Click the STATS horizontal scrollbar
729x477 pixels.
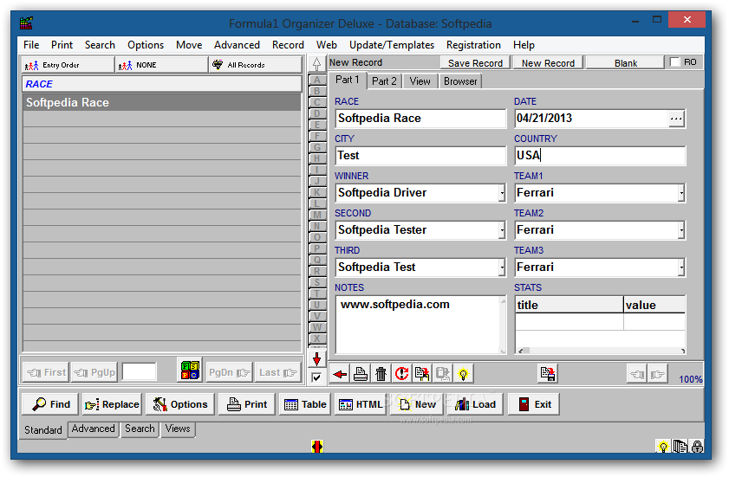(601, 351)
